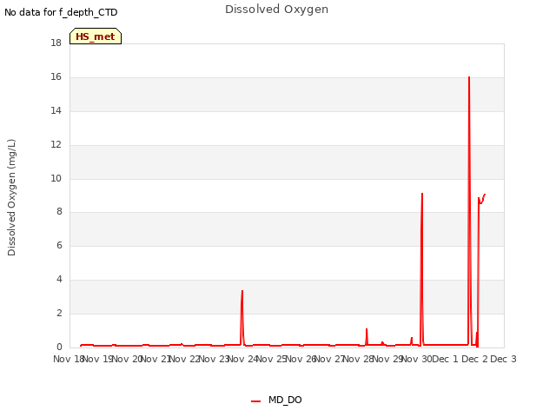Click the Nov 18 x-axis label
Viewport: 556px width, 417px height.
pyautogui.click(x=69, y=359)
